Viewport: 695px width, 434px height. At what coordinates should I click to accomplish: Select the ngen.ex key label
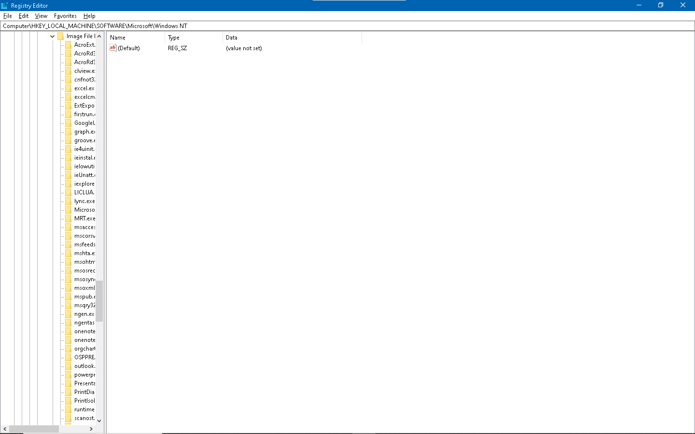(x=84, y=314)
